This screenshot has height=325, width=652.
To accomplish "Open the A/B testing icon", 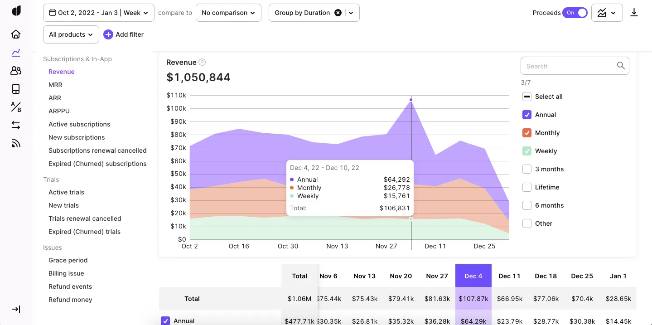I will click(x=16, y=107).
